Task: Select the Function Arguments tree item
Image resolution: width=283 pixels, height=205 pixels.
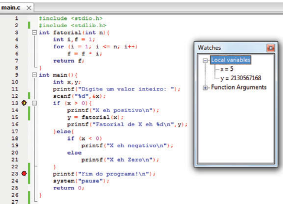Action: [238, 87]
